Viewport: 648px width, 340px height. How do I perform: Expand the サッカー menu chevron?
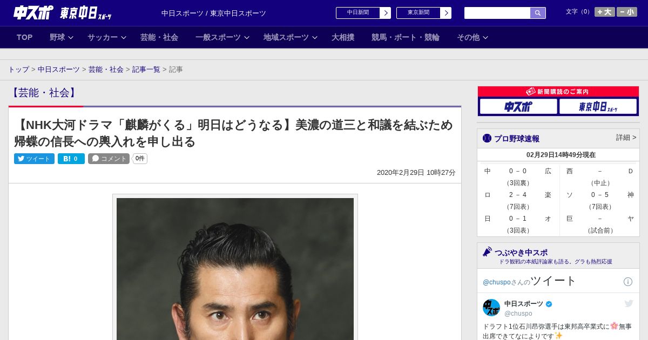pyautogui.click(x=124, y=38)
